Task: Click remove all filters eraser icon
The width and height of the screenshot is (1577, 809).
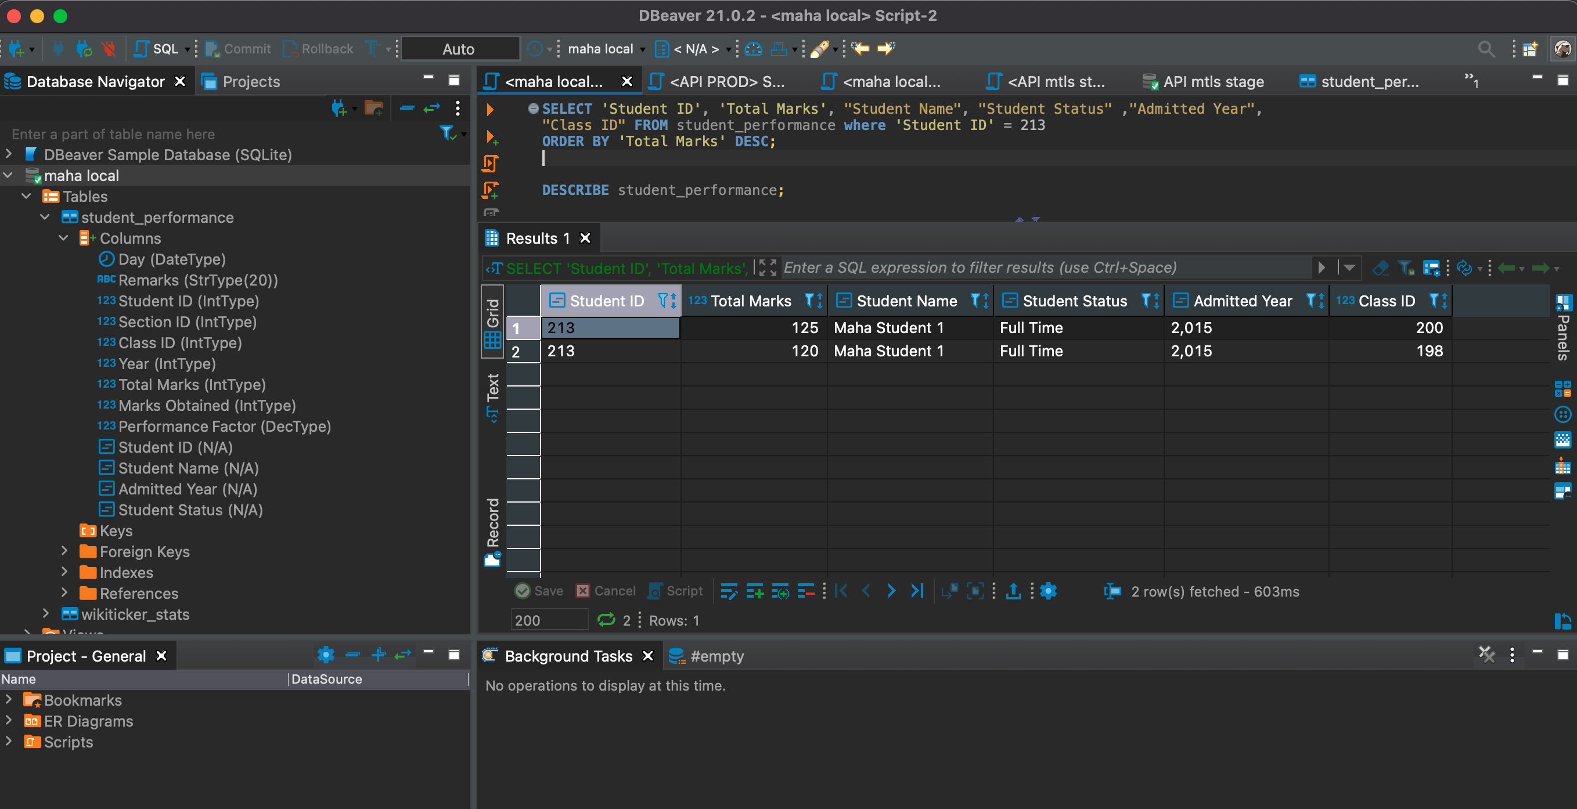Action: pyautogui.click(x=1381, y=268)
